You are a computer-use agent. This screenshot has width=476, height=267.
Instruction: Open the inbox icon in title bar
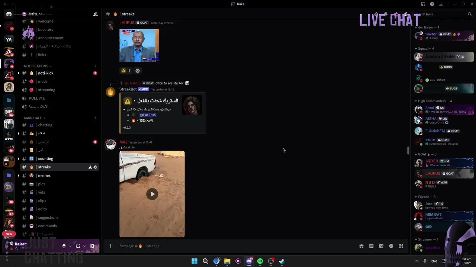423,4
